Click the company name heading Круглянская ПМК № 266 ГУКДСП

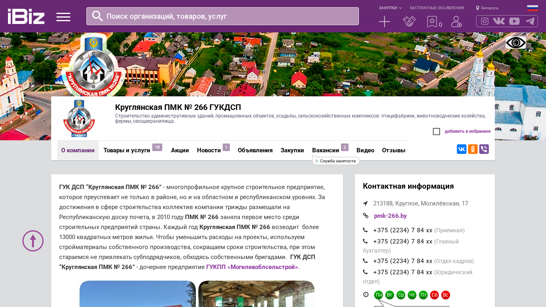[x=178, y=107]
